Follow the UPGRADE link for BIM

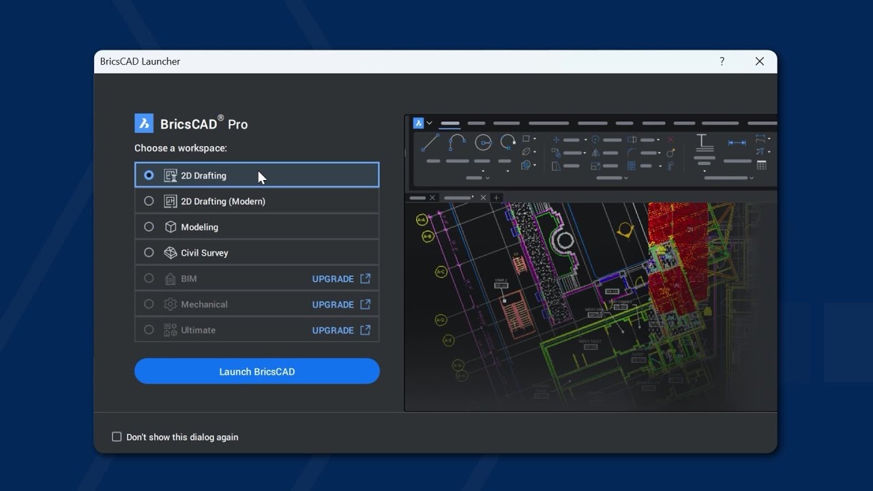(x=333, y=279)
